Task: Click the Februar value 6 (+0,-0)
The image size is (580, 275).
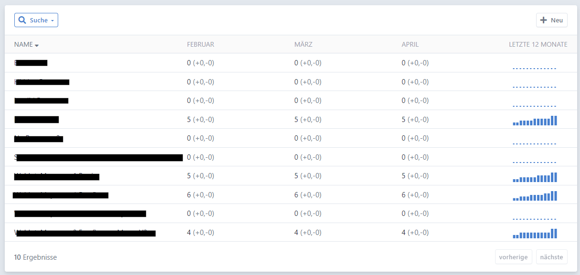Action: pyautogui.click(x=200, y=195)
